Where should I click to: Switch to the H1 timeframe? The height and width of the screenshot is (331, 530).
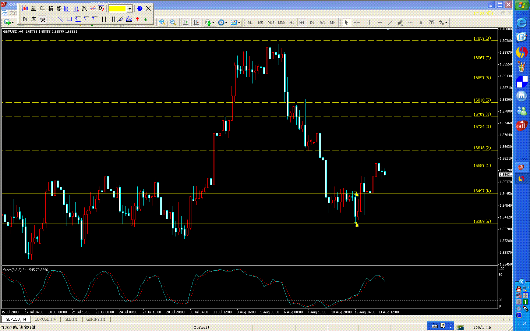291,23
